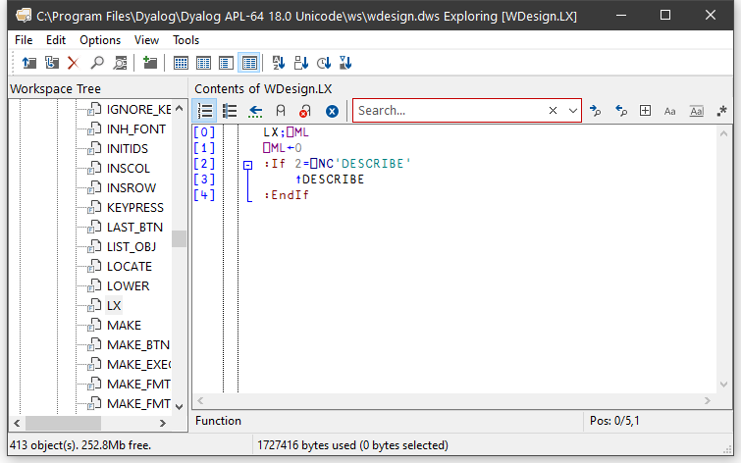This screenshot has height=463, width=741.
Task: Click the red X delete icon
Action: coord(73,63)
